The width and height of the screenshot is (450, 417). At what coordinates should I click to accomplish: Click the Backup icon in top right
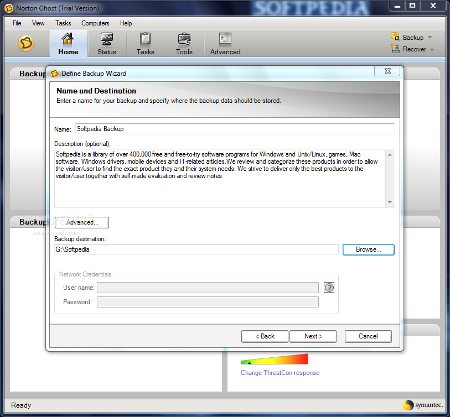tap(395, 37)
